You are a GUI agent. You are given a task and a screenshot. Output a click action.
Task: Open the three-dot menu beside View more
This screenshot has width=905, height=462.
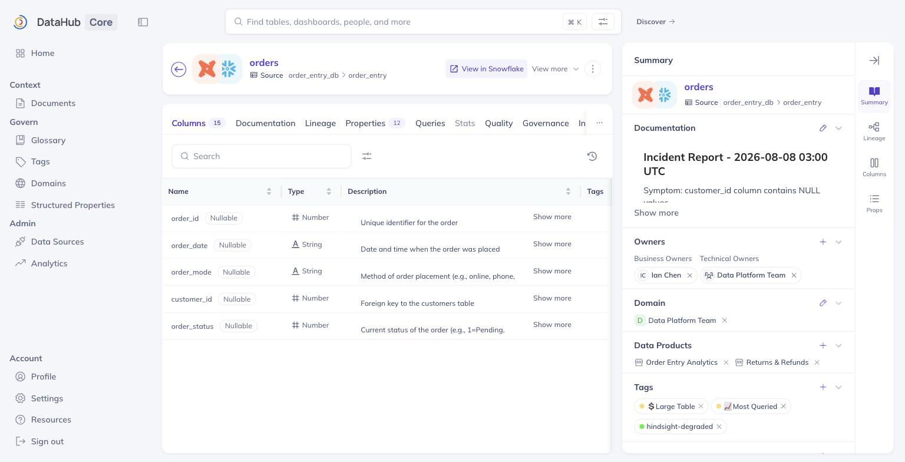coord(593,69)
